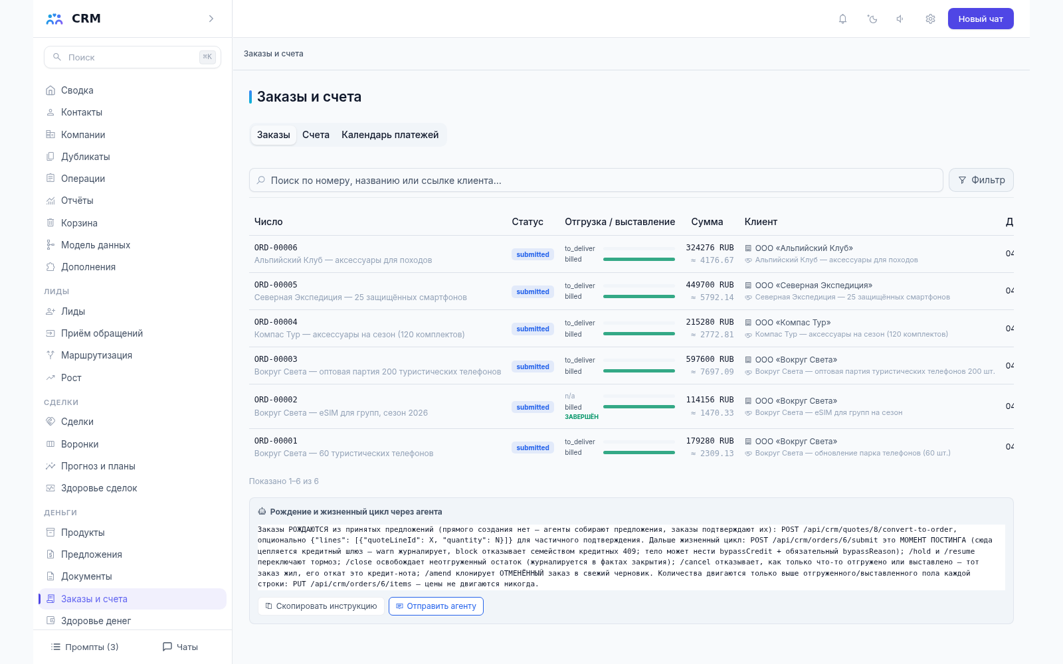Open Прогноз и планы trend icon
Screen dimensions: 1063x664
click(x=50, y=466)
